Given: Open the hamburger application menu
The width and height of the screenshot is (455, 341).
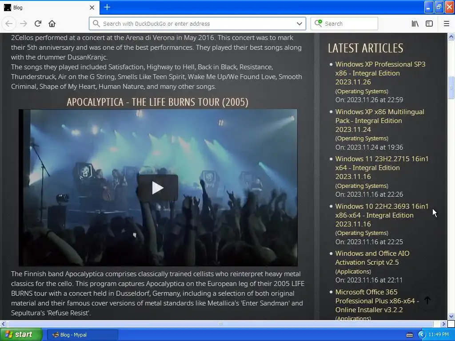Looking at the screenshot, I should [447, 24].
